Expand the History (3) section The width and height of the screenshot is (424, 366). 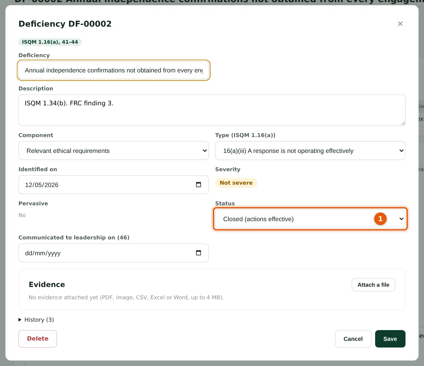click(x=36, y=320)
